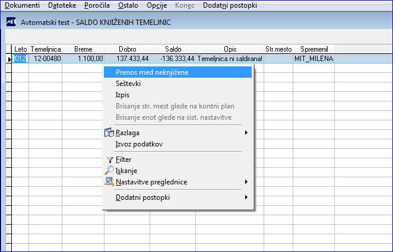Click the Iskanje magnifier icon
The image size is (393, 252).
[109, 170]
